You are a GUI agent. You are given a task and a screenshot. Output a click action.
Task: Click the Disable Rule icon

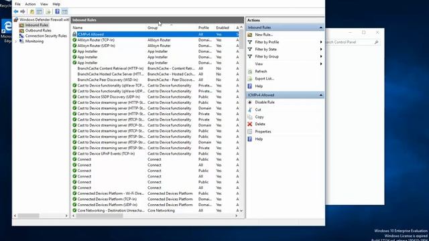tap(250, 102)
